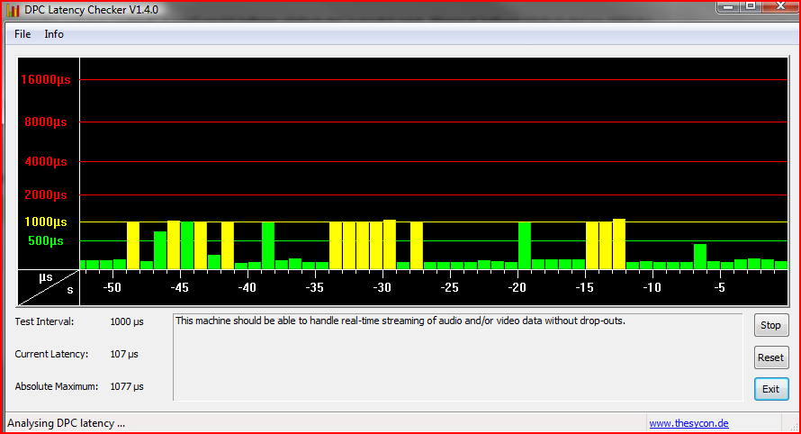Viewport: 801px width, 434px height.
Task: Click the Analysing DPC latency status text
Action: pyautogui.click(x=66, y=423)
